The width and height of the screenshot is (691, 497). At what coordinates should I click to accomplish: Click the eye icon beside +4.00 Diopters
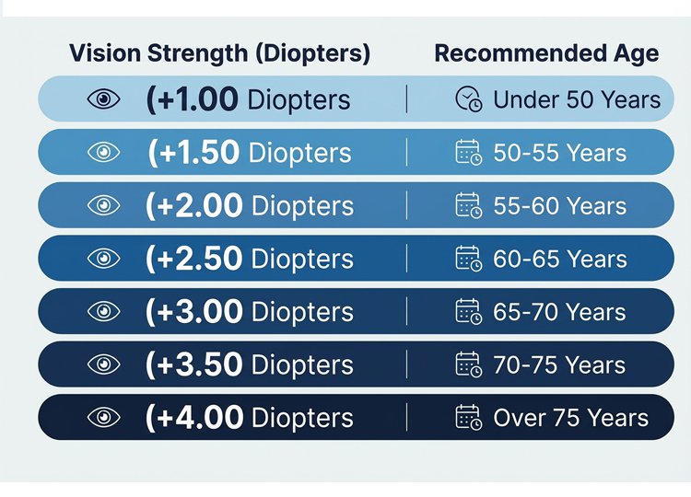[104, 417]
